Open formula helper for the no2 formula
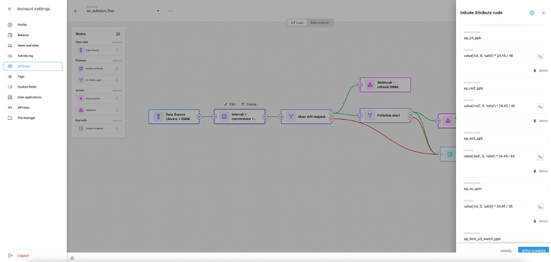Screen dimensions: 551x262 [x=540, y=107]
